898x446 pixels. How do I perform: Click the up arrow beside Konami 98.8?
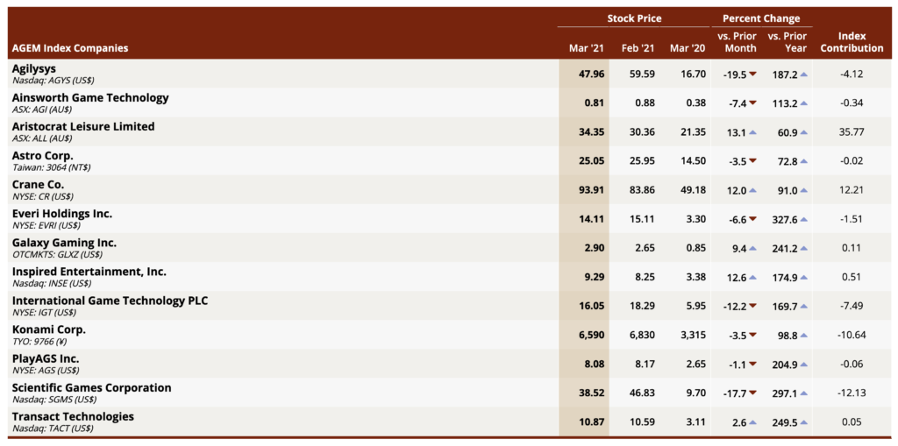pos(804,336)
